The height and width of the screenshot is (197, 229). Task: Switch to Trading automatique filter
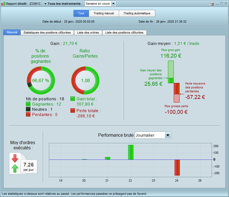pyautogui.click(x=137, y=14)
